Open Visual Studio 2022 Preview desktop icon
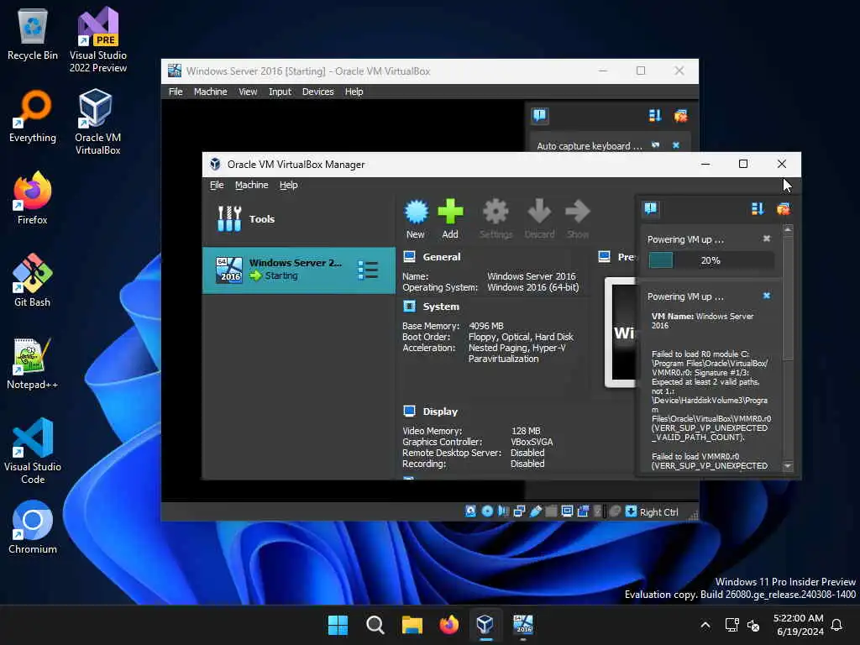The image size is (860, 645). [97, 40]
